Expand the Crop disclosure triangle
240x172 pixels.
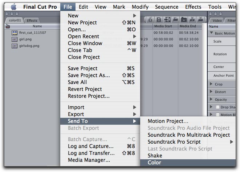[212, 84]
